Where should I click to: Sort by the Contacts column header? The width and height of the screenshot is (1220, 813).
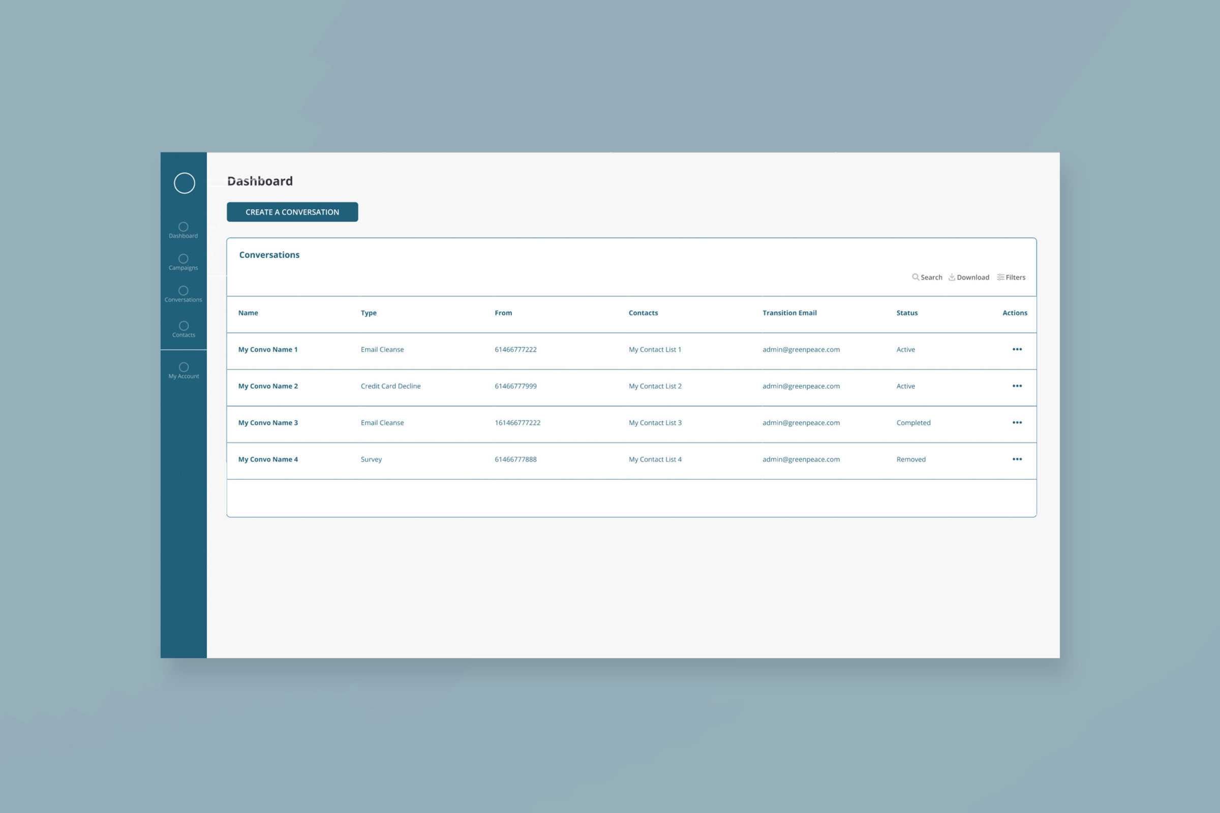tap(643, 312)
